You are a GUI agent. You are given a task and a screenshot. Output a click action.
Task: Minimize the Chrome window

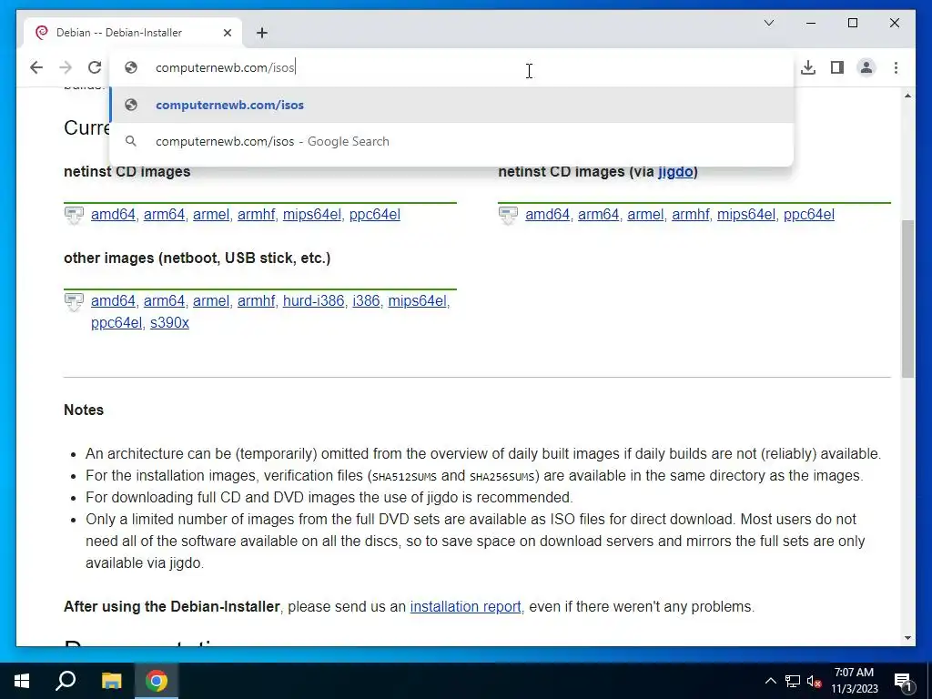click(x=811, y=23)
